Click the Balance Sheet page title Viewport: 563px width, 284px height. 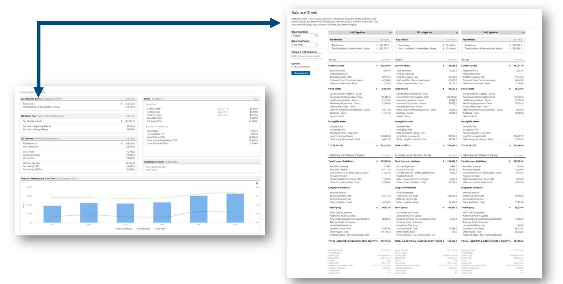pyautogui.click(x=304, y=13)
